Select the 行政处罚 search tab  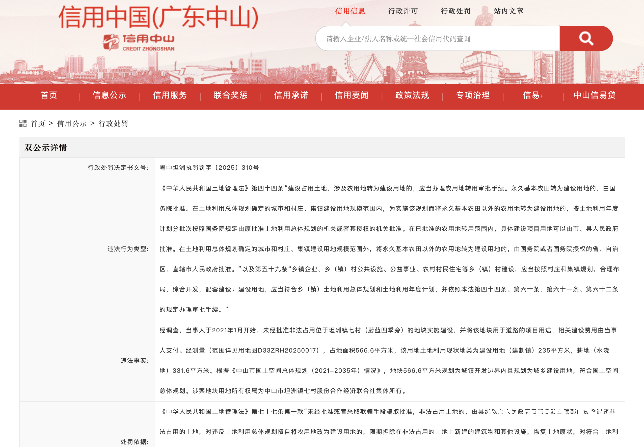point(456,11)
